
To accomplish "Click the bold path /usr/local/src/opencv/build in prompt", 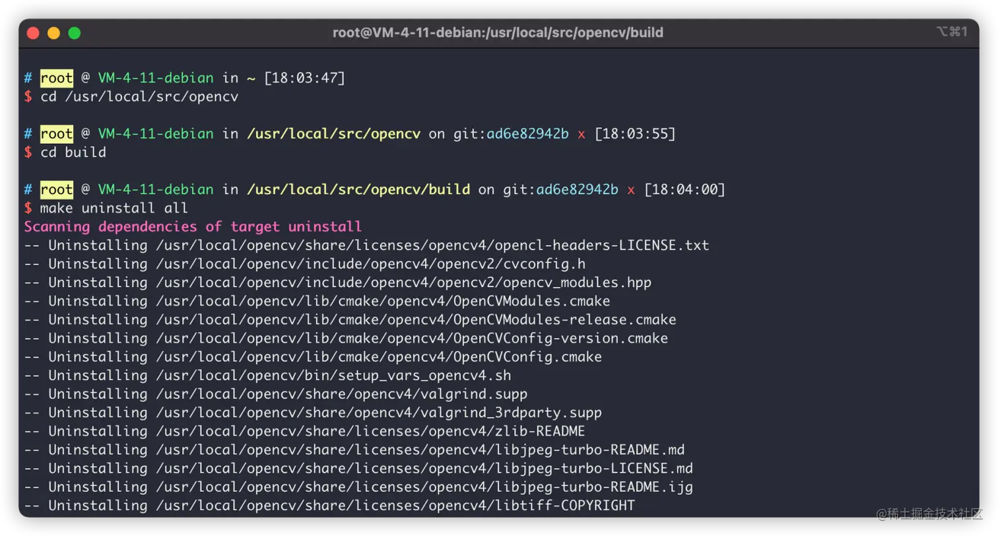I will (358, 190).
